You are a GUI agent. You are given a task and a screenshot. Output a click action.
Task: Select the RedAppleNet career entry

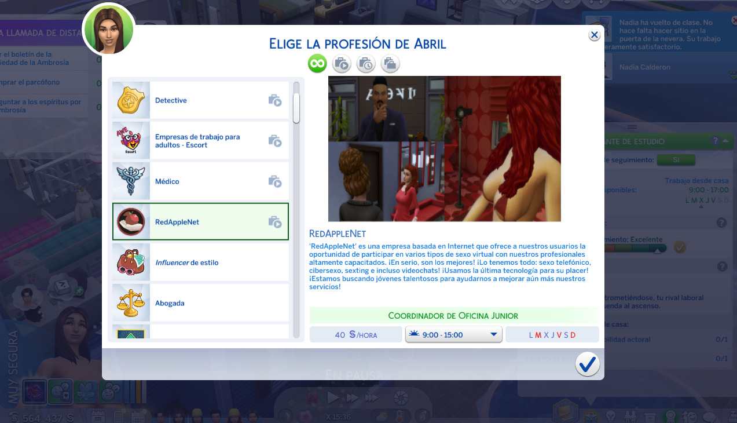[200, 221]
